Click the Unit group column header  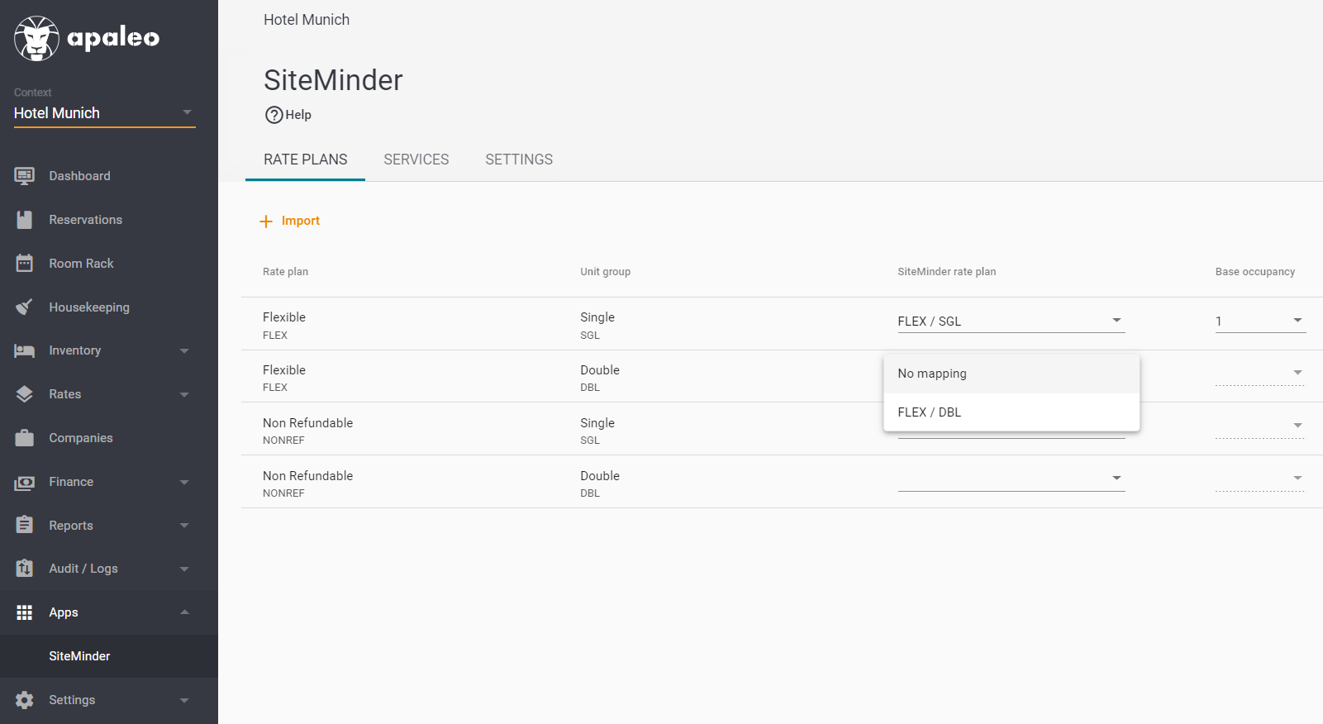click(x=606, y=272)
